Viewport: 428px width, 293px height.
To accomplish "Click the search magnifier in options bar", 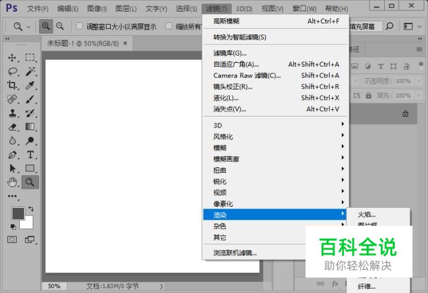I will (390, 26).
